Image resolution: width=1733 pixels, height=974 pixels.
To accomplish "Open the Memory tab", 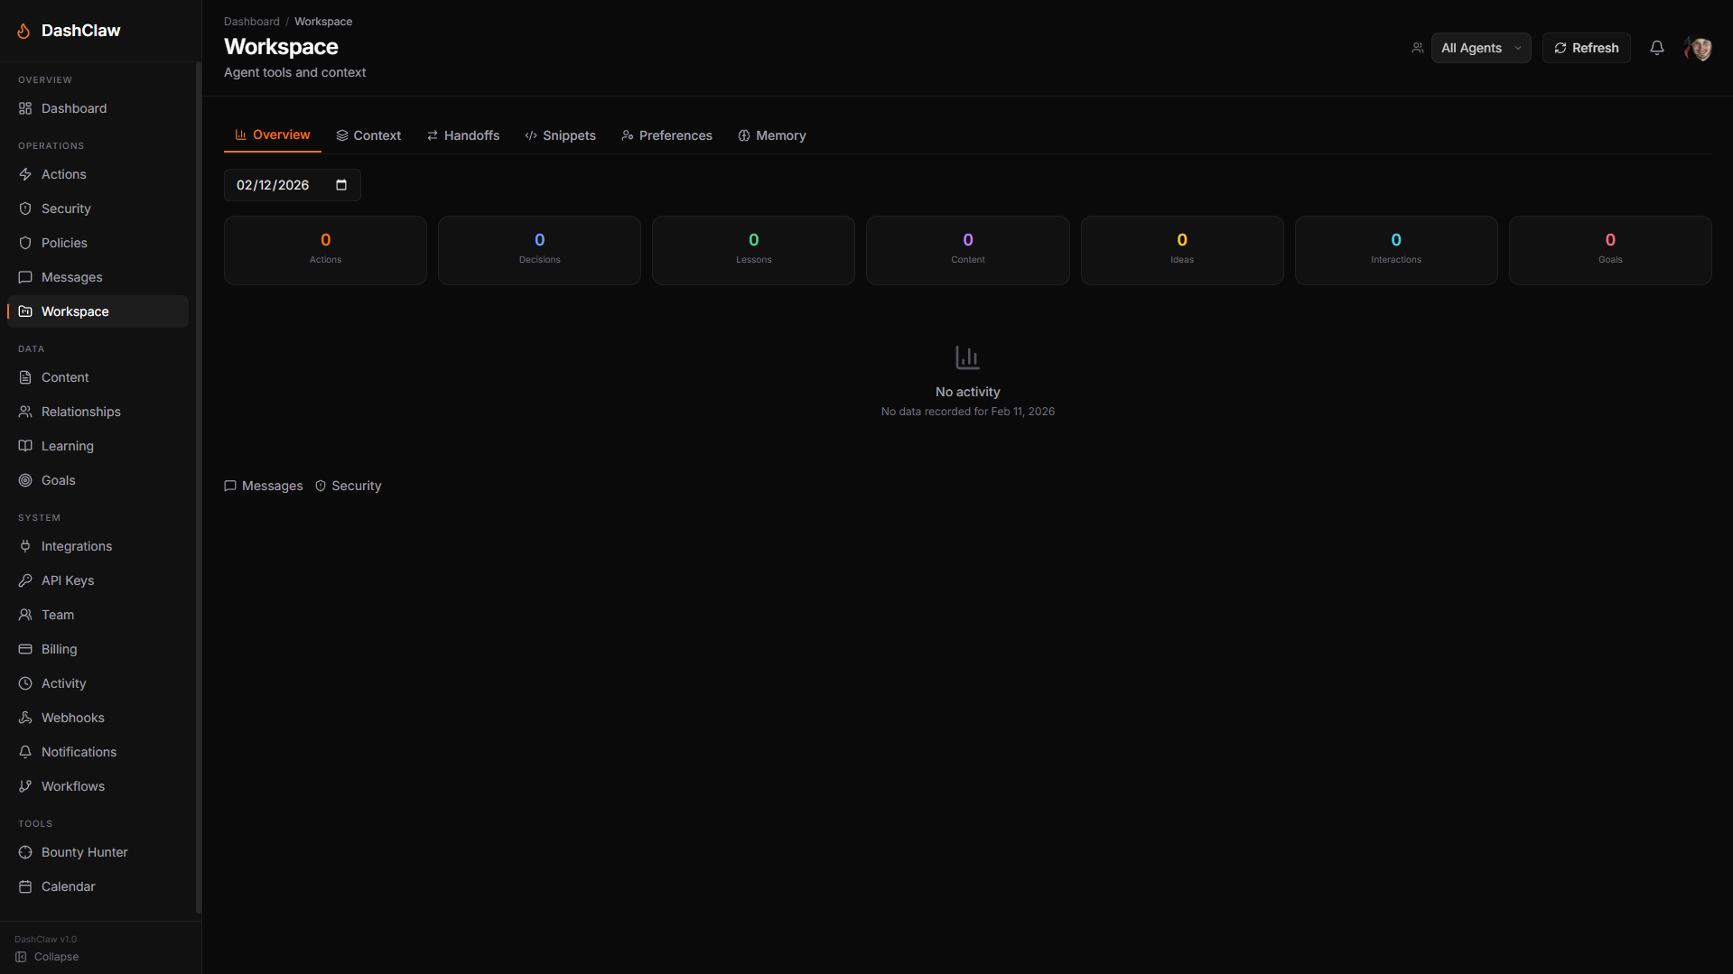I will coord(771,135).
